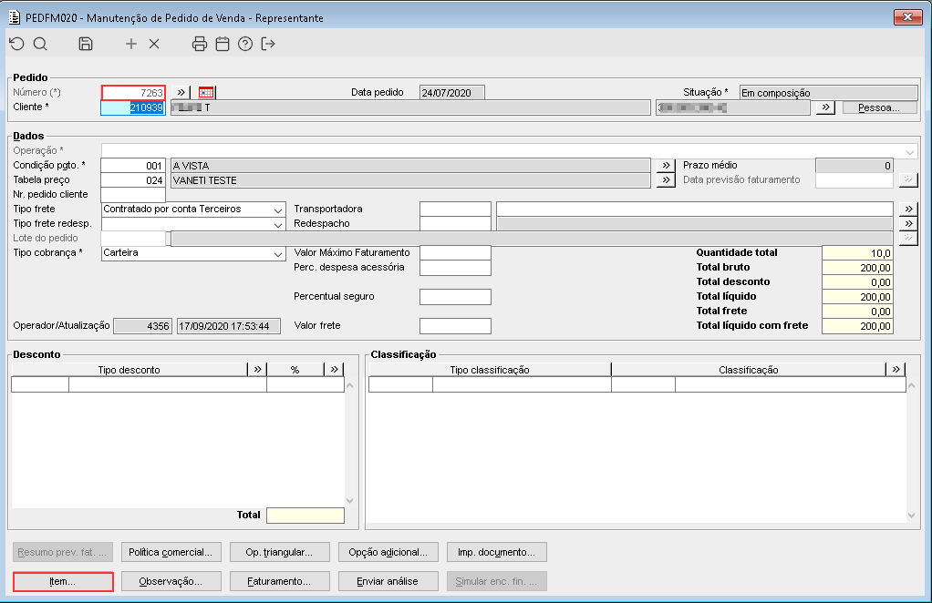Open the Opção adicional... button
932x603 pixels.
click(x=388, y=552)
